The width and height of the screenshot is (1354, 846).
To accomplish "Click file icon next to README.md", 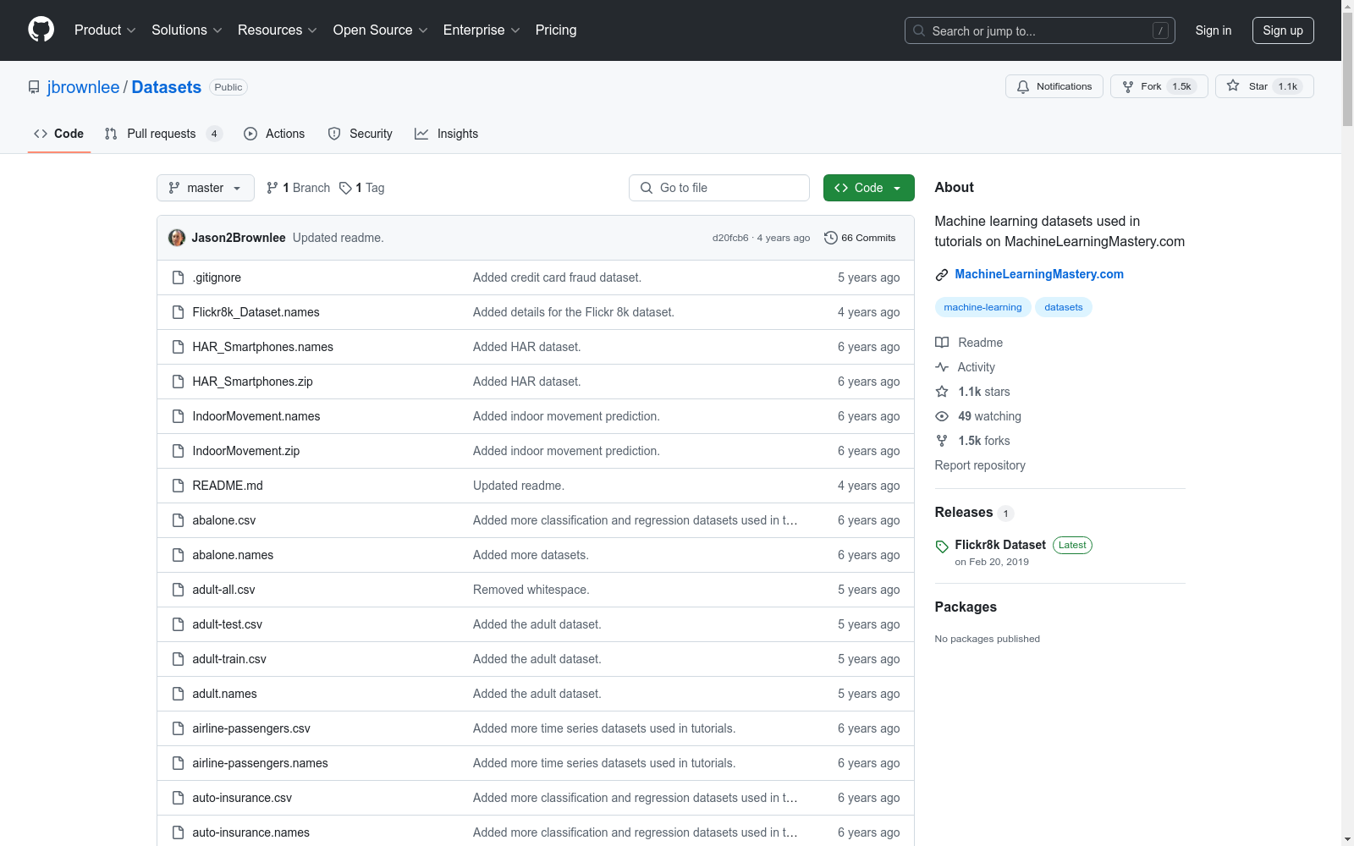I will 178,486.
